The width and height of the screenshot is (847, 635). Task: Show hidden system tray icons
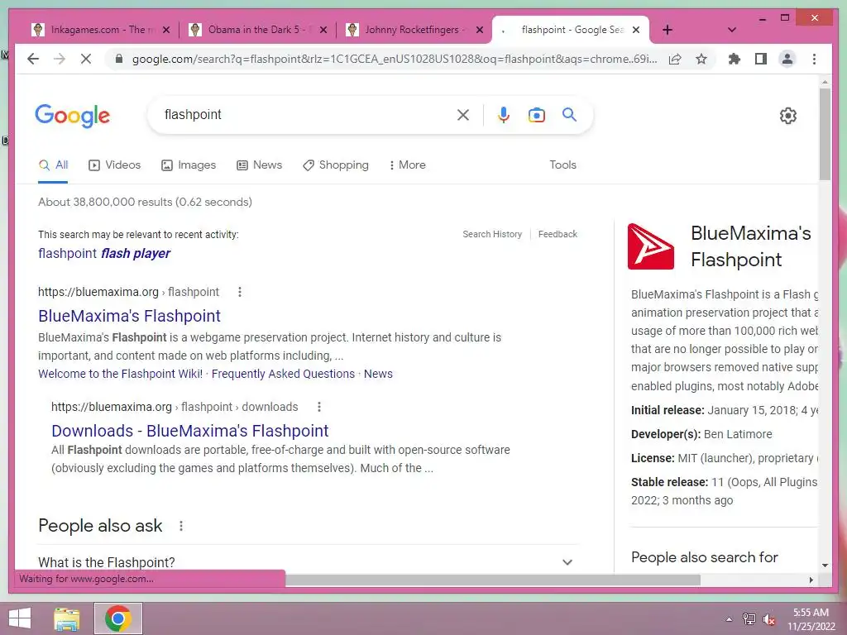pyautogui.click(x=729, y=618)
